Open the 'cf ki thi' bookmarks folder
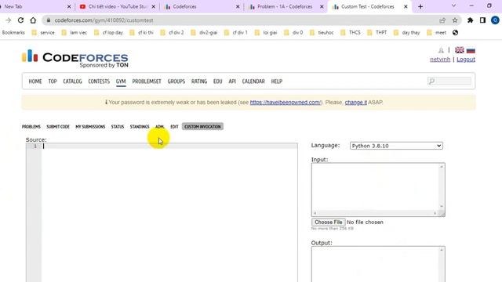 pos(141,33)
